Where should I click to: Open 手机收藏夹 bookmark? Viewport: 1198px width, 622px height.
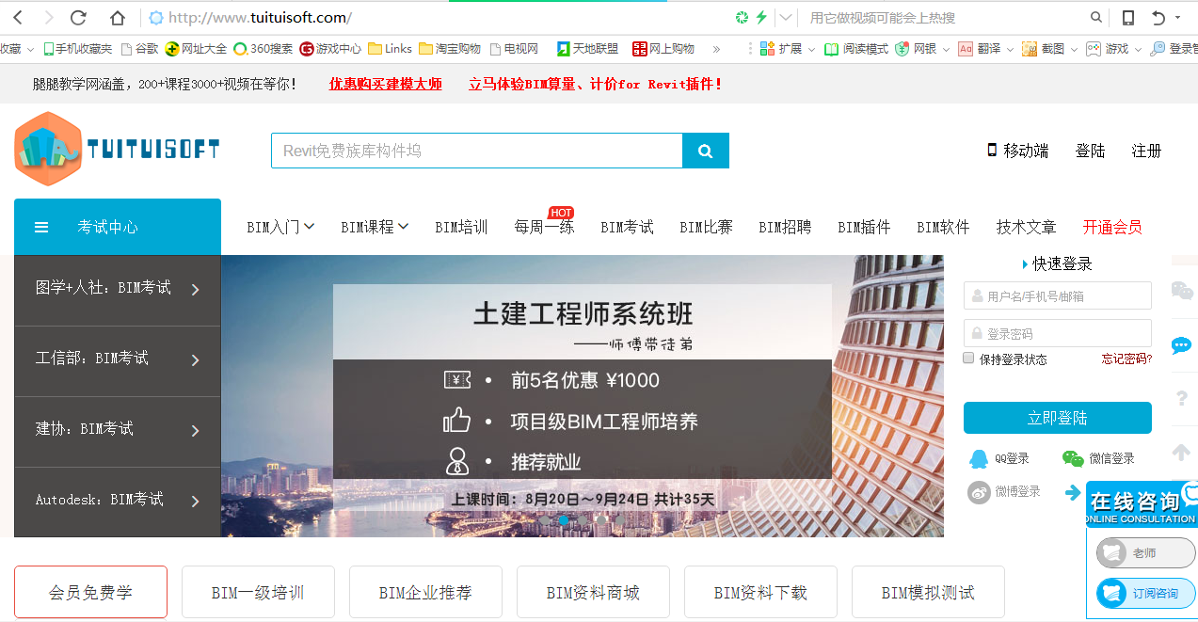pos(76,49)
